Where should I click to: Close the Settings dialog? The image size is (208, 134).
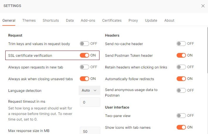203,6
